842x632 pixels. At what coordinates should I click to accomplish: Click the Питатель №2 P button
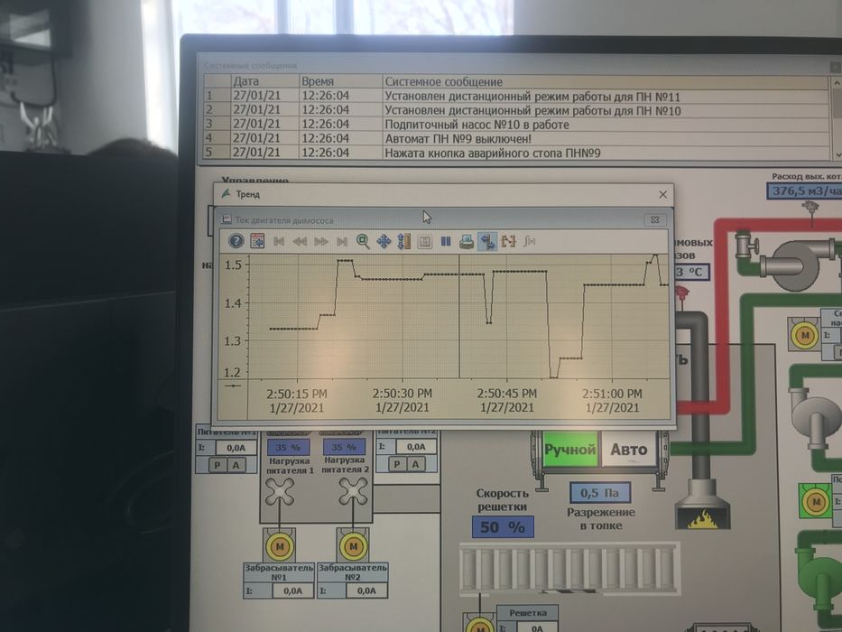[x=397, y=464]
